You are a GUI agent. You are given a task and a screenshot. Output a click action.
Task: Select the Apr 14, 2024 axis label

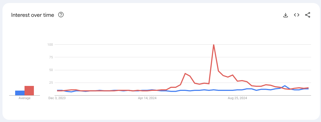[147, 98]
